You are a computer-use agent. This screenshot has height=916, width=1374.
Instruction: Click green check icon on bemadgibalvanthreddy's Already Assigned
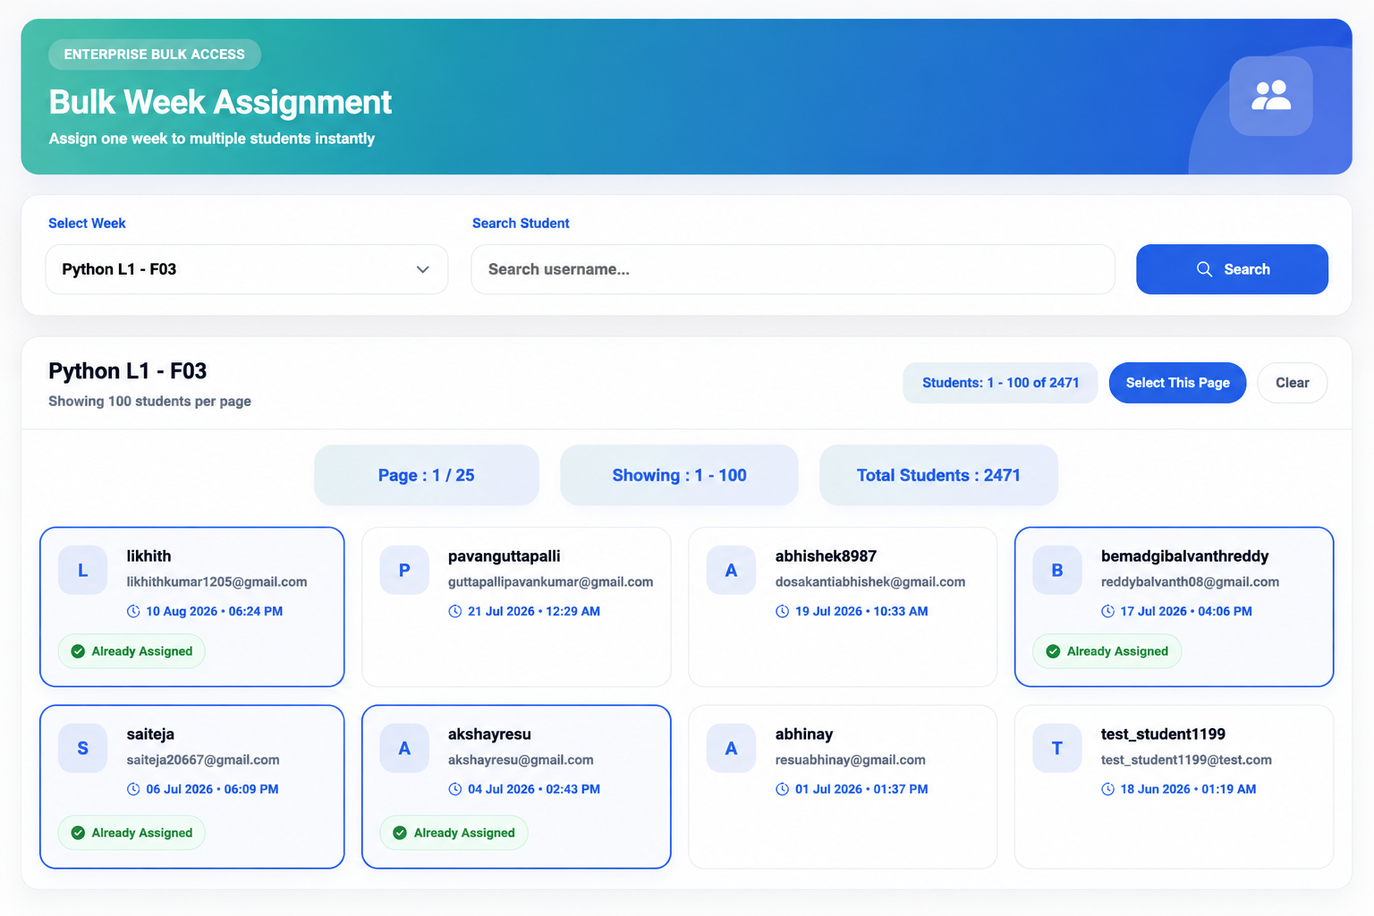pyautogui.click(x=1053, y=651)
